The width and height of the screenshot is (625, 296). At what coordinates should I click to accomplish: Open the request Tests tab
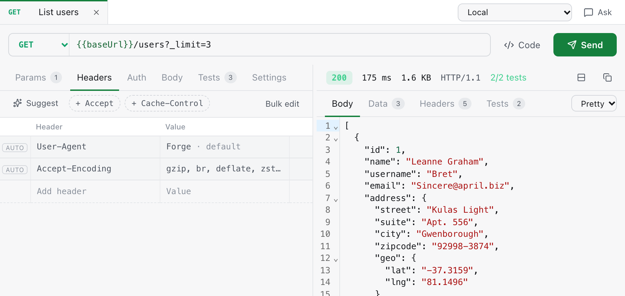217,77
